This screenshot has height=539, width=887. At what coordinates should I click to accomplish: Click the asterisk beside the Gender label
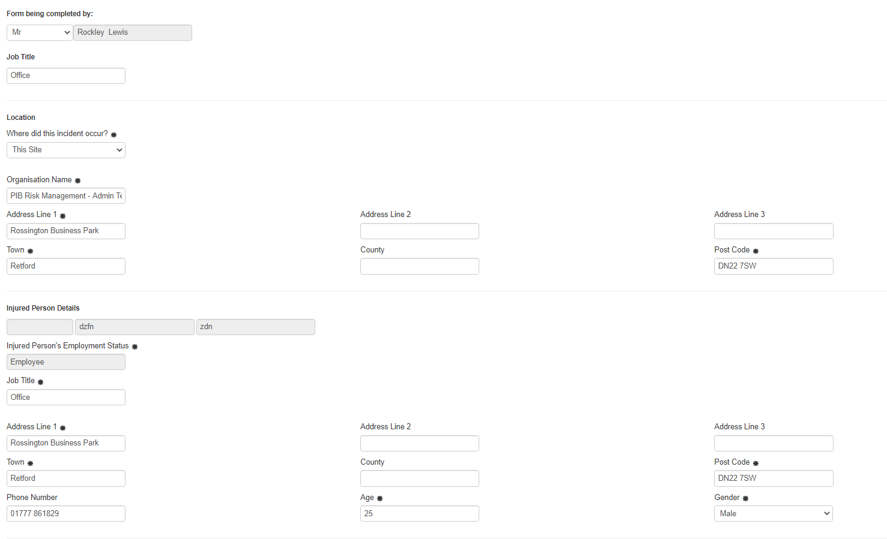[x=745, y=498]
